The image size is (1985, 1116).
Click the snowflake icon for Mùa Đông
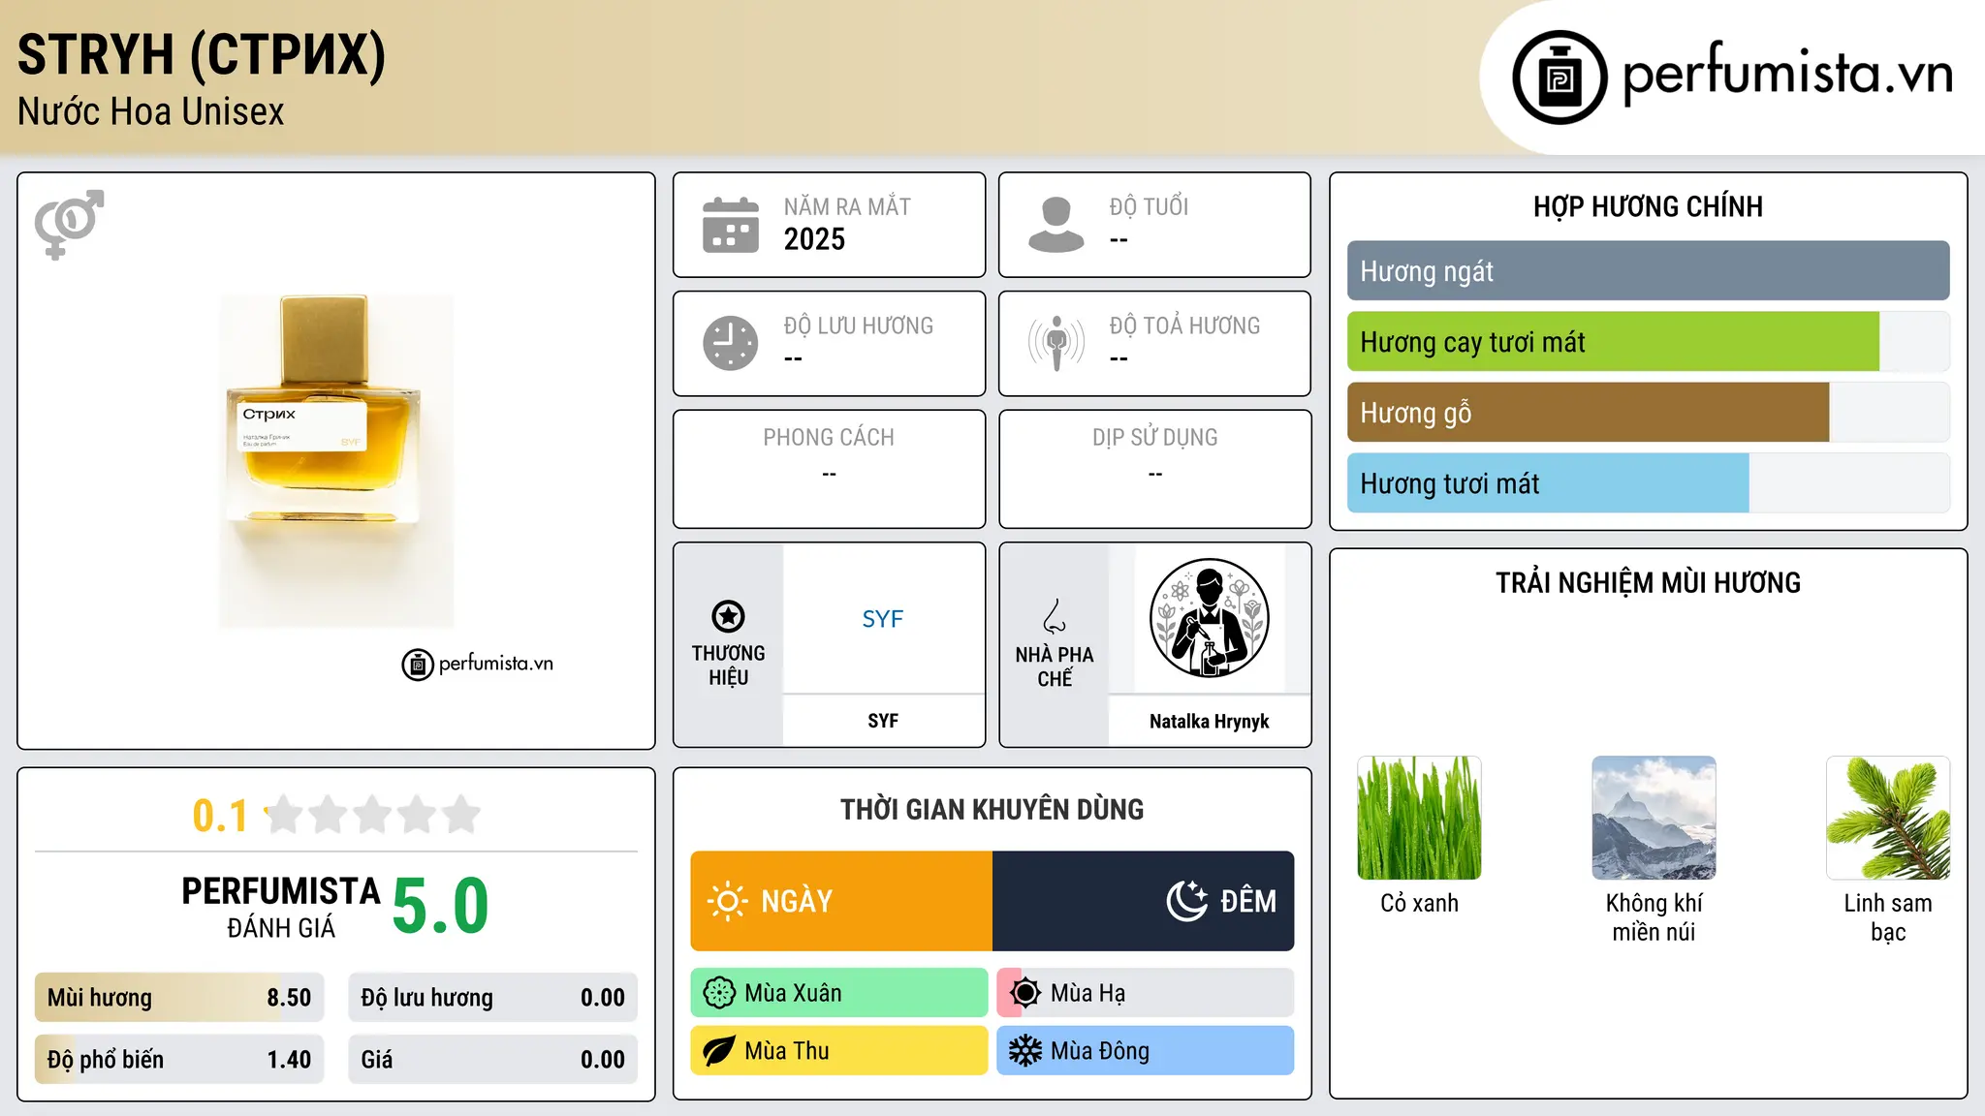pyautogui.click(x=1025, y=1051)
